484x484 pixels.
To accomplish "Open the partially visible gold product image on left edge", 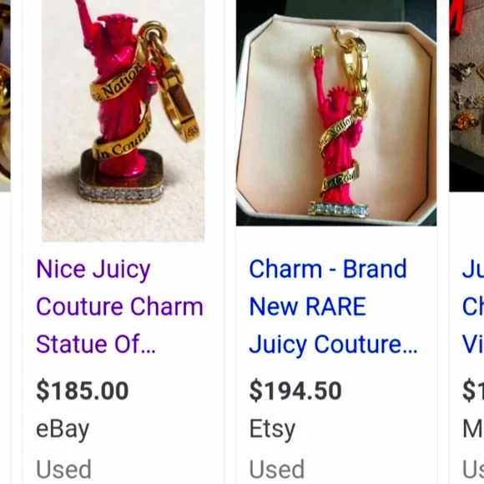I will (x=5, y=96).
